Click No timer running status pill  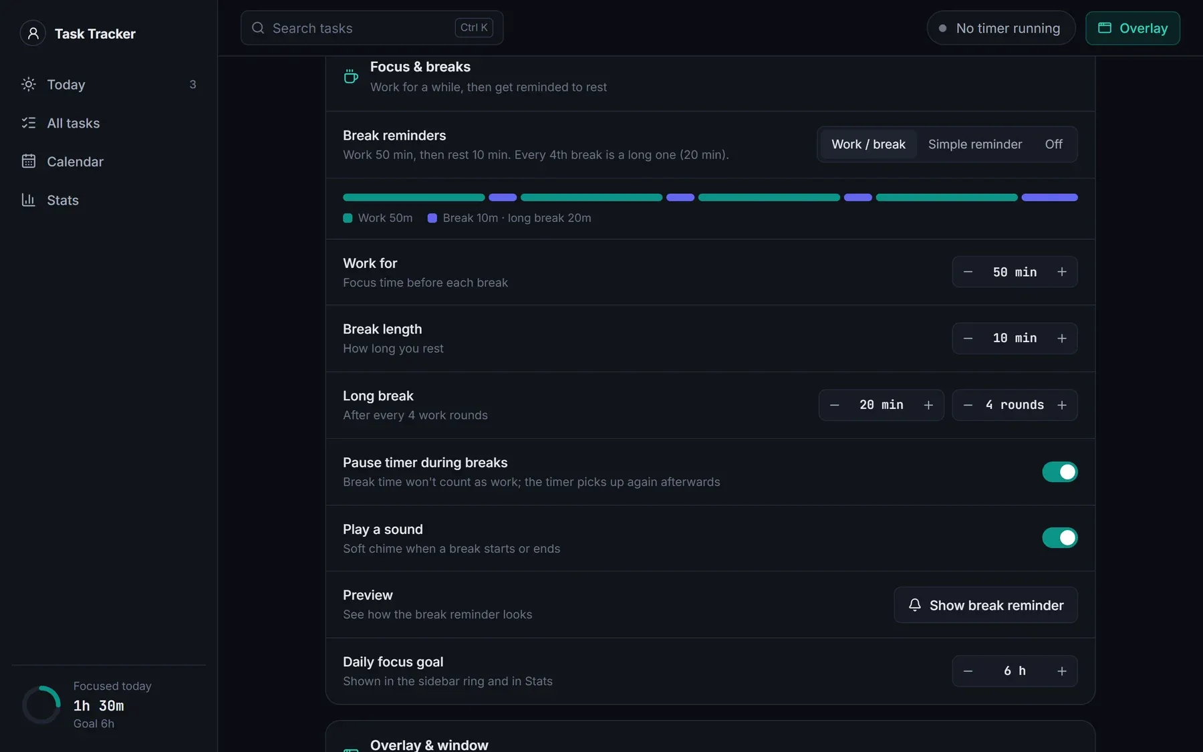pyautogui.click(x=1000, y=28)
